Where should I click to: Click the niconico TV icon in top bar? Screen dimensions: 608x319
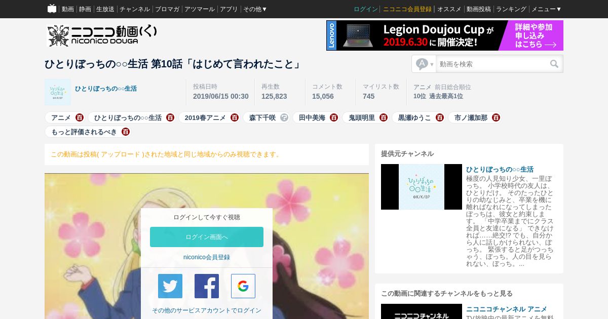52,9
